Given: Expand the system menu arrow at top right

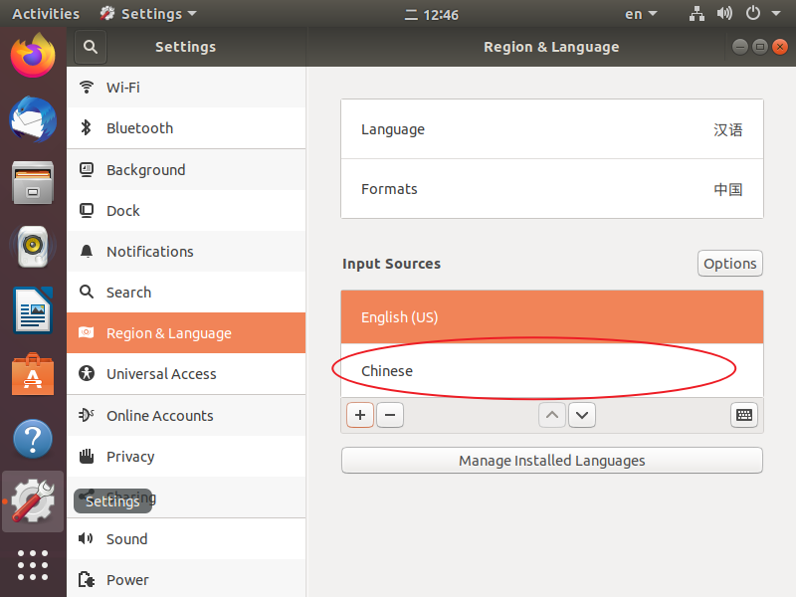Looking at the screenshot, I should point(776,14).
